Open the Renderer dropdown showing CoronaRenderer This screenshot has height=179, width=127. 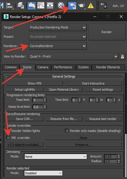tap(58, 46)
